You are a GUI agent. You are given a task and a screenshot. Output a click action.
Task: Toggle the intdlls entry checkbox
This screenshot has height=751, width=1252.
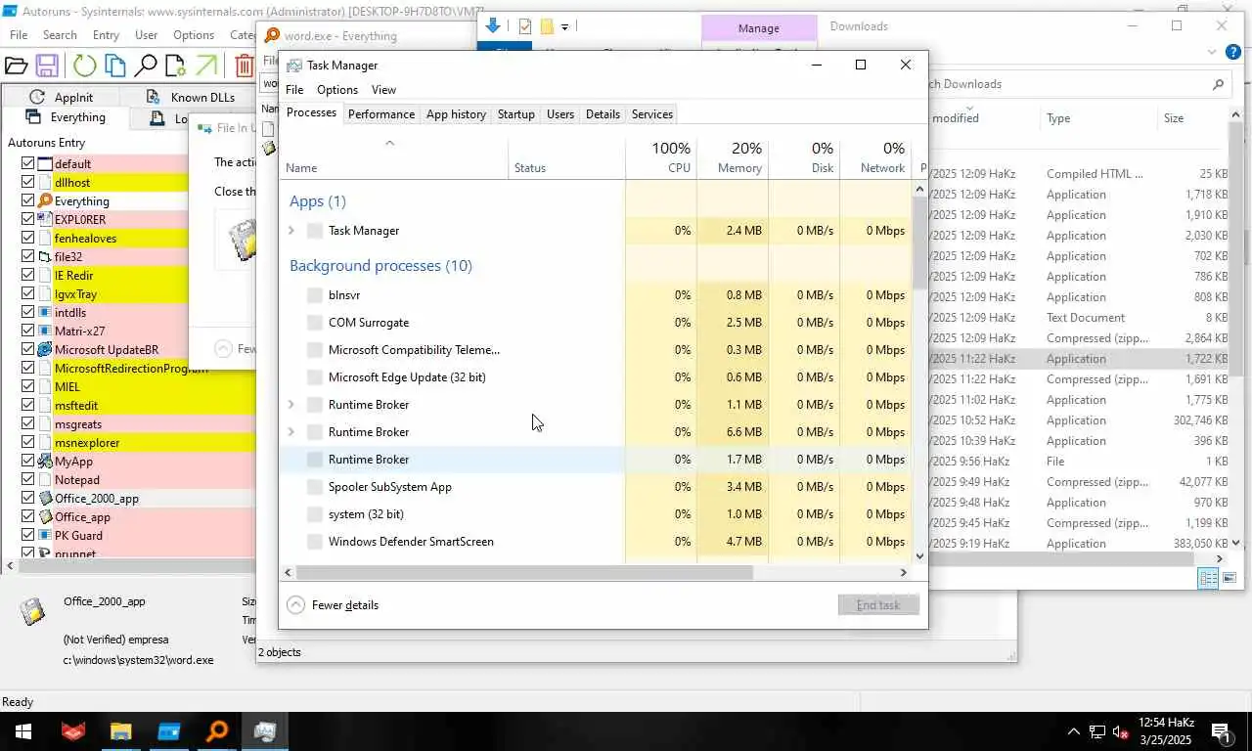click(27, 312)
